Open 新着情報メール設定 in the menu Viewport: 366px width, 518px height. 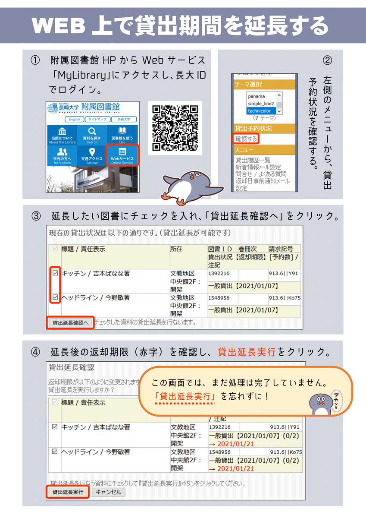(x=258, y=167)
